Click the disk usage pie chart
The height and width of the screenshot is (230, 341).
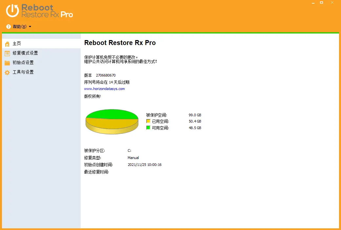click(x=112, y=122)
